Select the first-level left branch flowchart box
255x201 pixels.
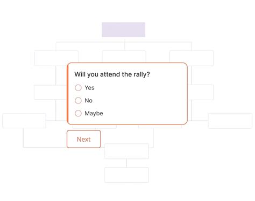pos(56,58)
